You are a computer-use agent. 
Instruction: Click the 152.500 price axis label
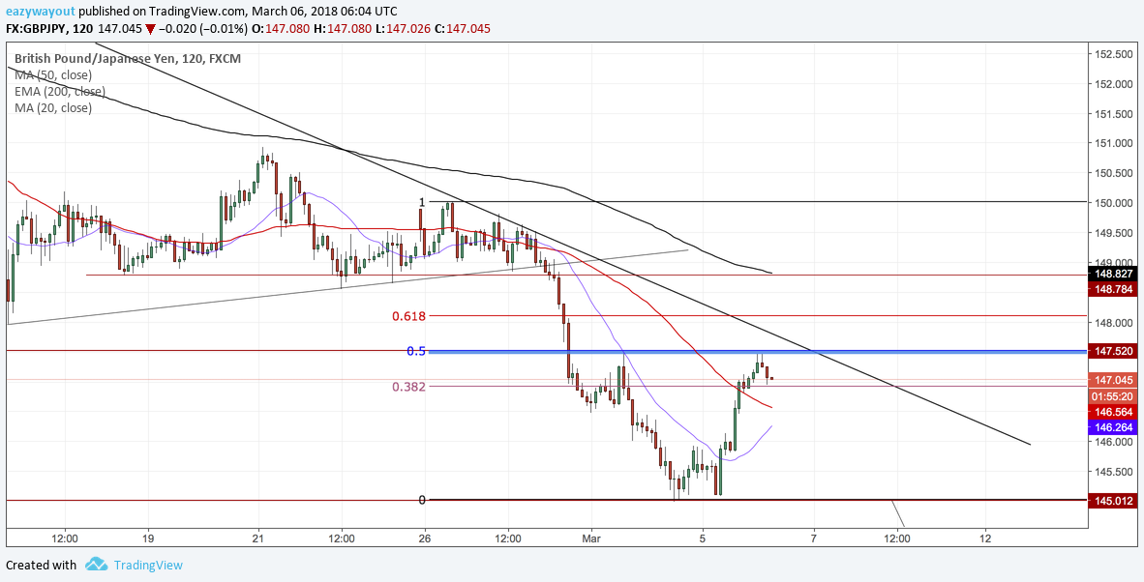[1113, 54]
